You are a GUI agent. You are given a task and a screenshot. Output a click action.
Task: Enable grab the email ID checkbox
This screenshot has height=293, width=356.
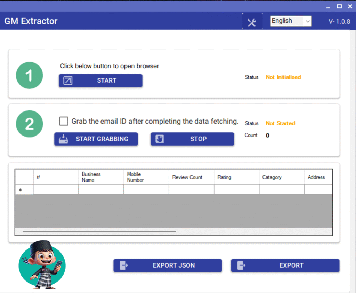coord(64,121)
